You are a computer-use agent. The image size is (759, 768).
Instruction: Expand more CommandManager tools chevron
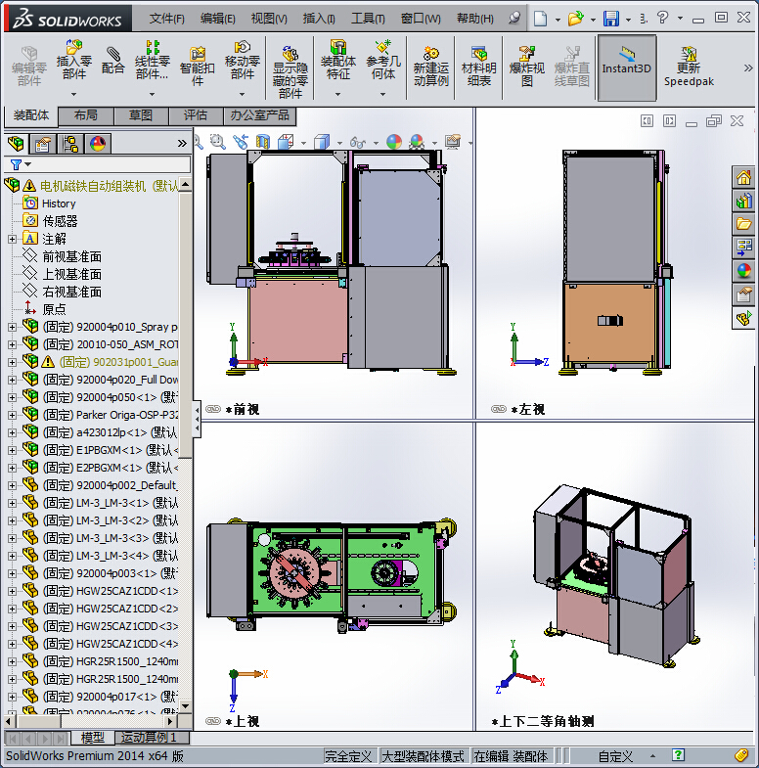tap(748, 68)
